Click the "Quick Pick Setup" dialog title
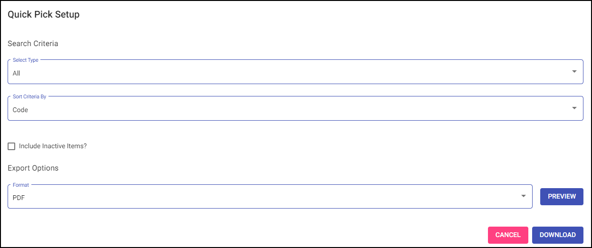The image size is (592, 248). click(x=44, y=15)
